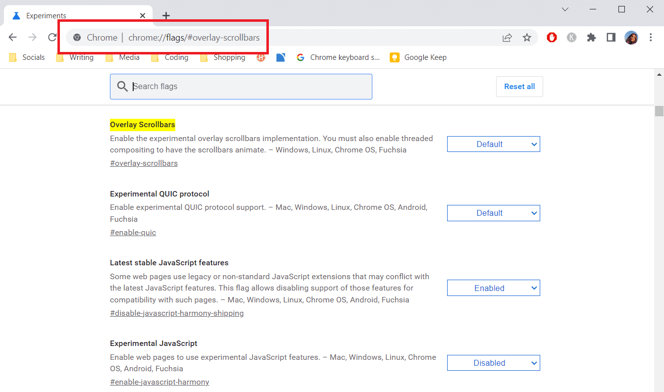This screenshot has width=664, height=392.
Task: Open the grey K extension icon
Action: point(571,37)
